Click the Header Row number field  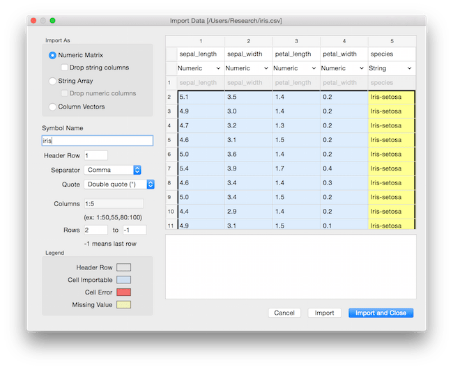[x=96, y=155]
